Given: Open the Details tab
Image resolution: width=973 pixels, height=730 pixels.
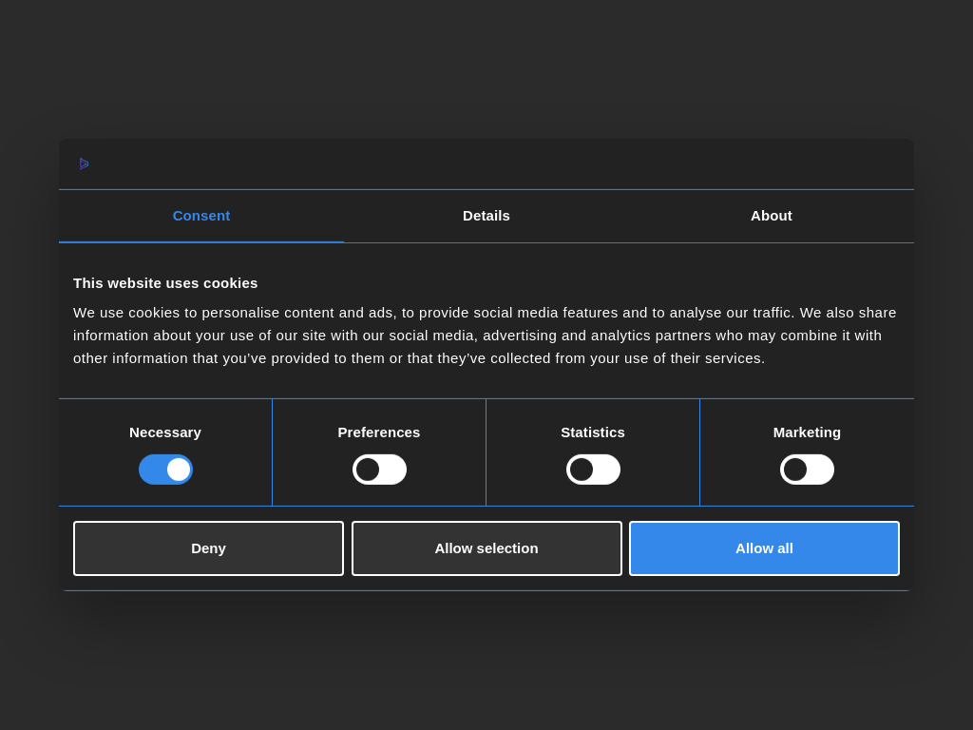Looking at the screenshot, I should tap(486, 216).
